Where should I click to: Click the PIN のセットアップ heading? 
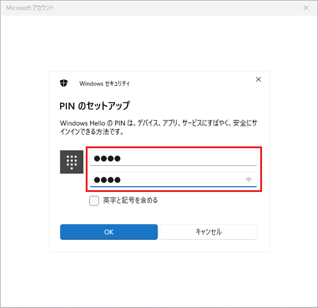[95, 106]
